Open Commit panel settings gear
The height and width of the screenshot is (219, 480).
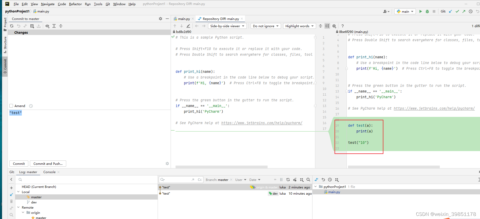(x=161, y=19)
